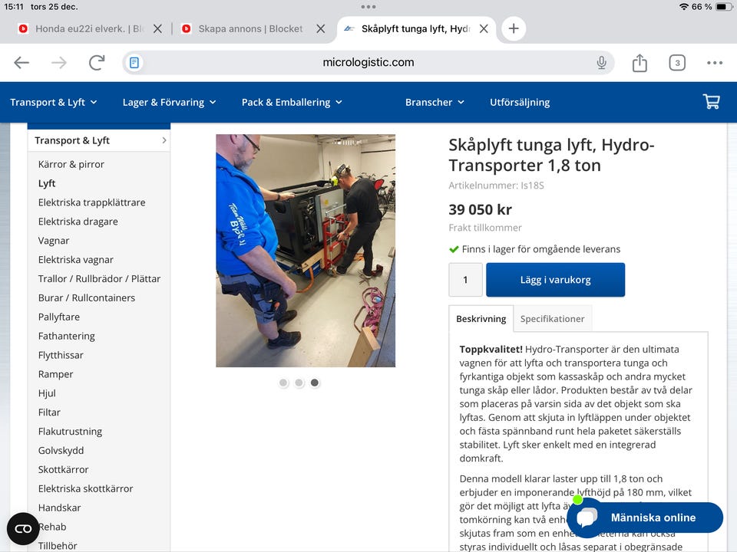This screenshot has width=737, height=552.
Task: Open the Pallyftare category
Action: (59, 317)
